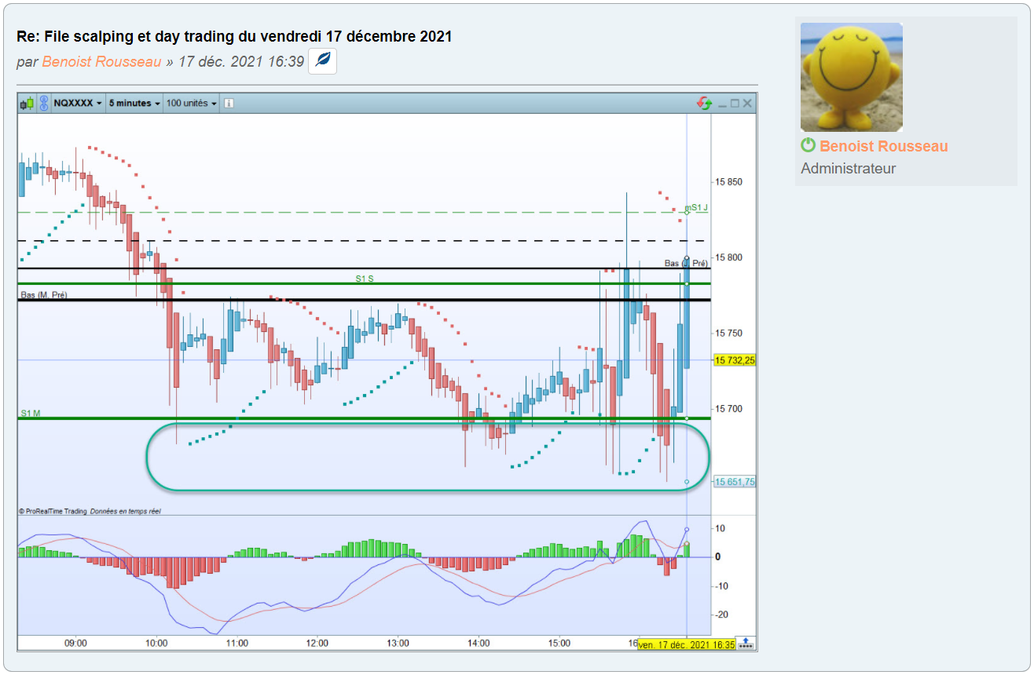
Task: Open the chart info icon
Action: (229, 103)
